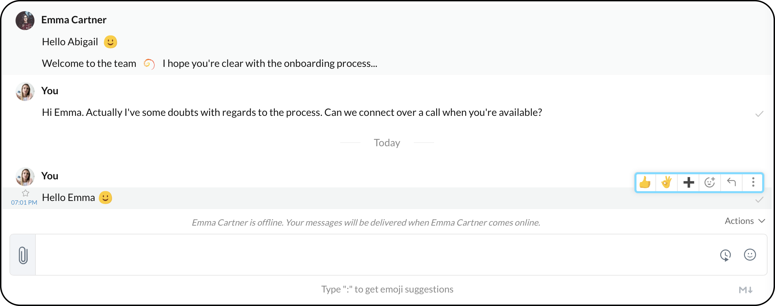React with thumbs up emoji

[x=645, y=182]
